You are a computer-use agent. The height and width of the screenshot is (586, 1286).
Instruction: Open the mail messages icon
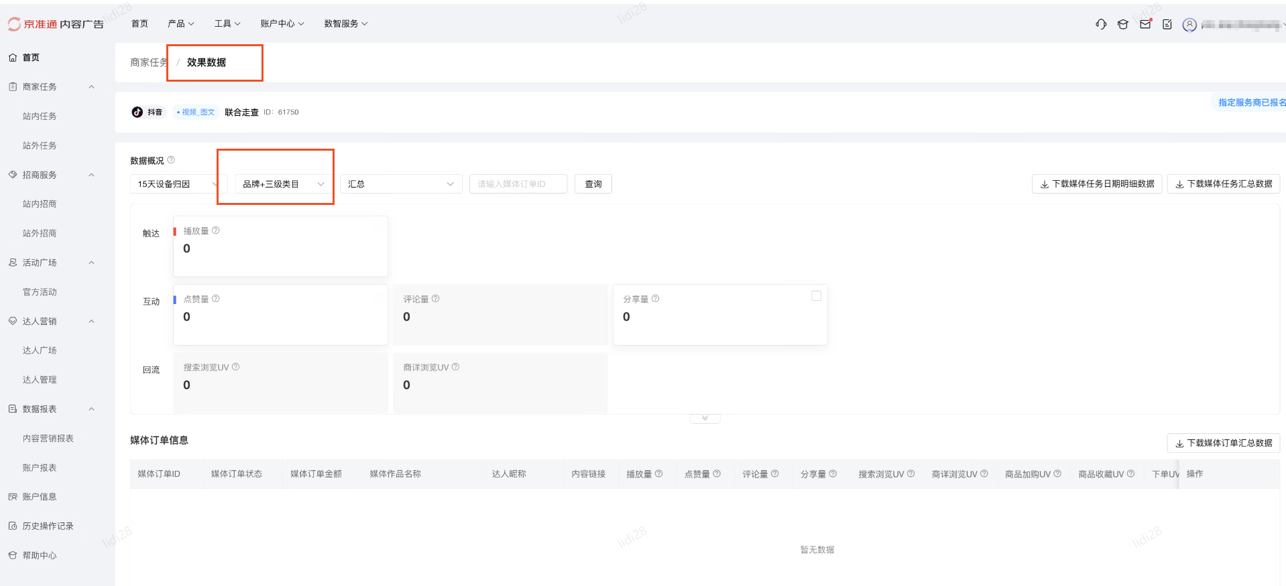pos(1145,24)
